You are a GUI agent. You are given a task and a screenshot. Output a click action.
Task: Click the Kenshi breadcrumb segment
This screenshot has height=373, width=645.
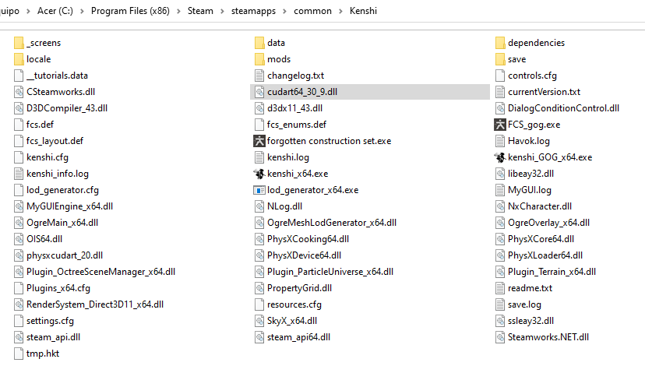point(363,11)
